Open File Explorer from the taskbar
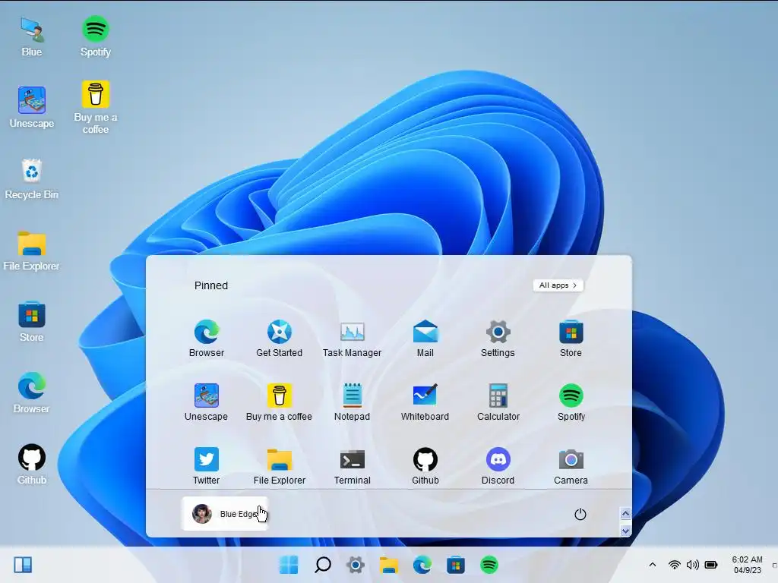 (x=388, y=565)
